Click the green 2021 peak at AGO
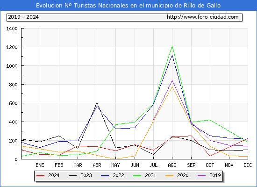Screen dimensions: 257x187 (172, 46)
